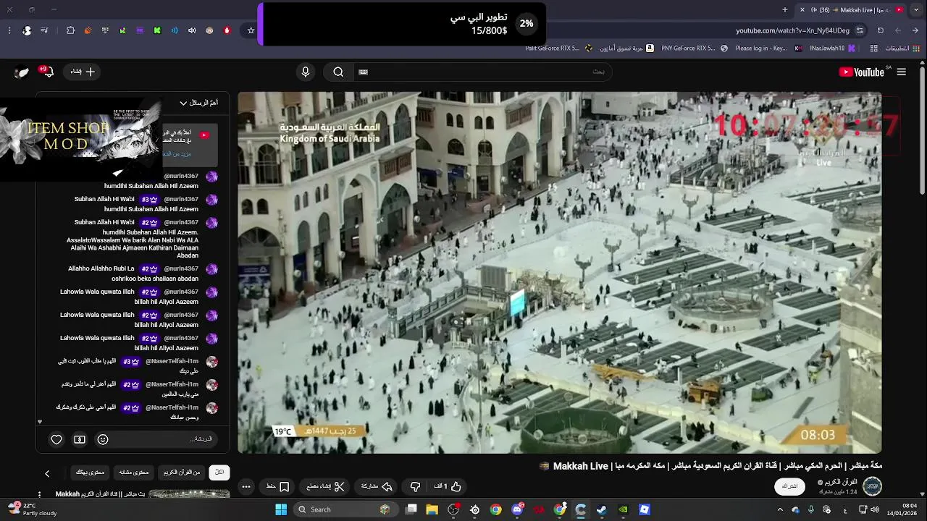Go to YouTube home via logo

tap(862, 72)
